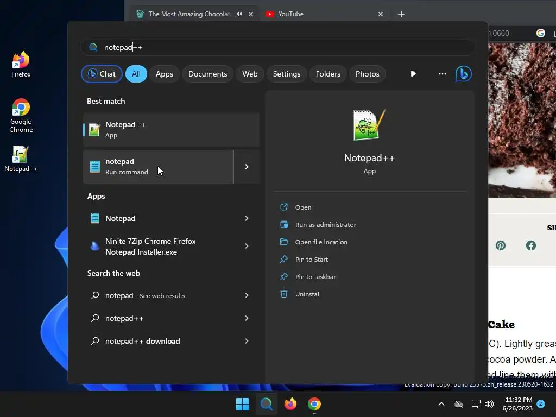Click inside the search text field
The height and width of the screenshot is (417, 556).
coord(277,47)
